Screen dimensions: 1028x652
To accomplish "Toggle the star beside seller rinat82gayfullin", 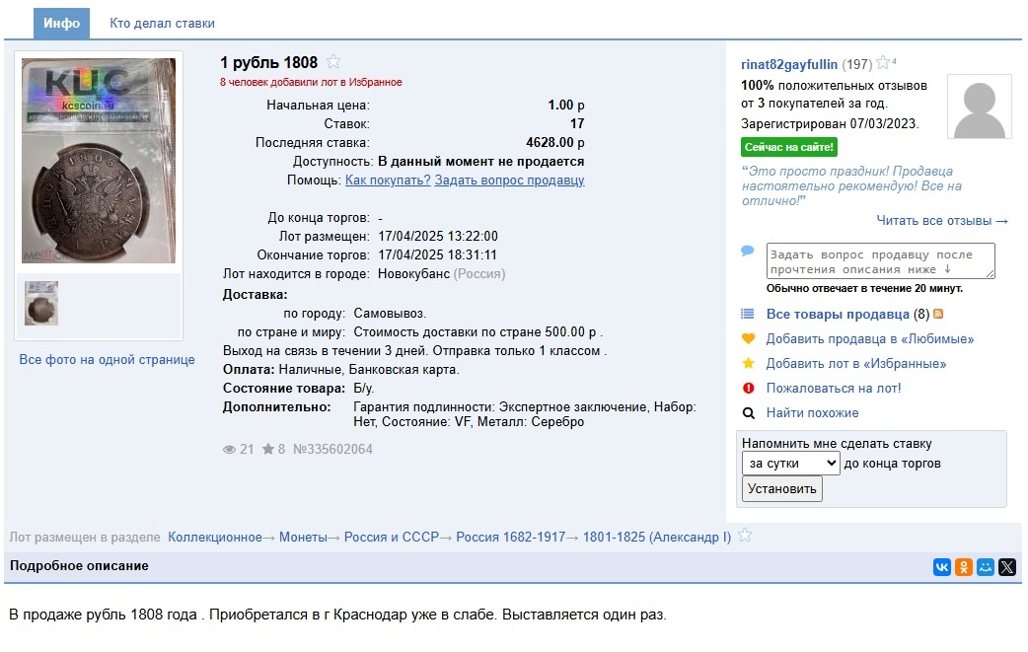I will (883, 63).
